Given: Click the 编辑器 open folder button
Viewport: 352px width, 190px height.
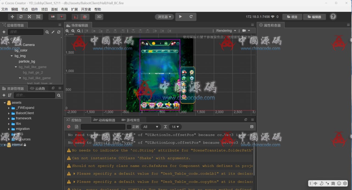Looking at the screenshot, I should [x=314, y=17].
